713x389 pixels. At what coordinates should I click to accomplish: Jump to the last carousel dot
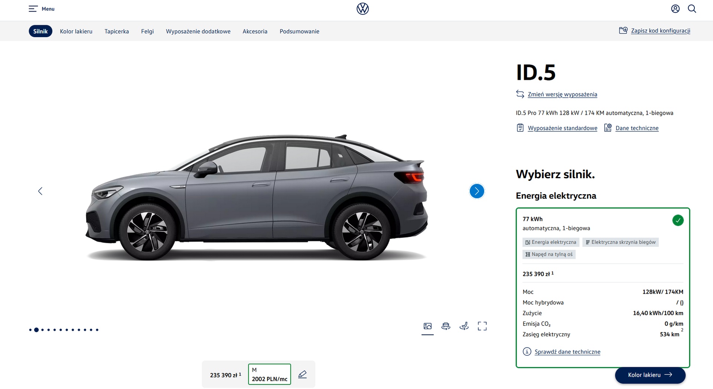pos(97,330)
